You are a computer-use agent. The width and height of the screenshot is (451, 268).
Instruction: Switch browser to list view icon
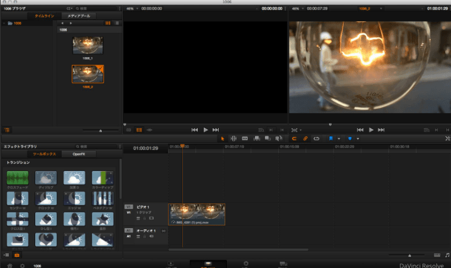116,23
